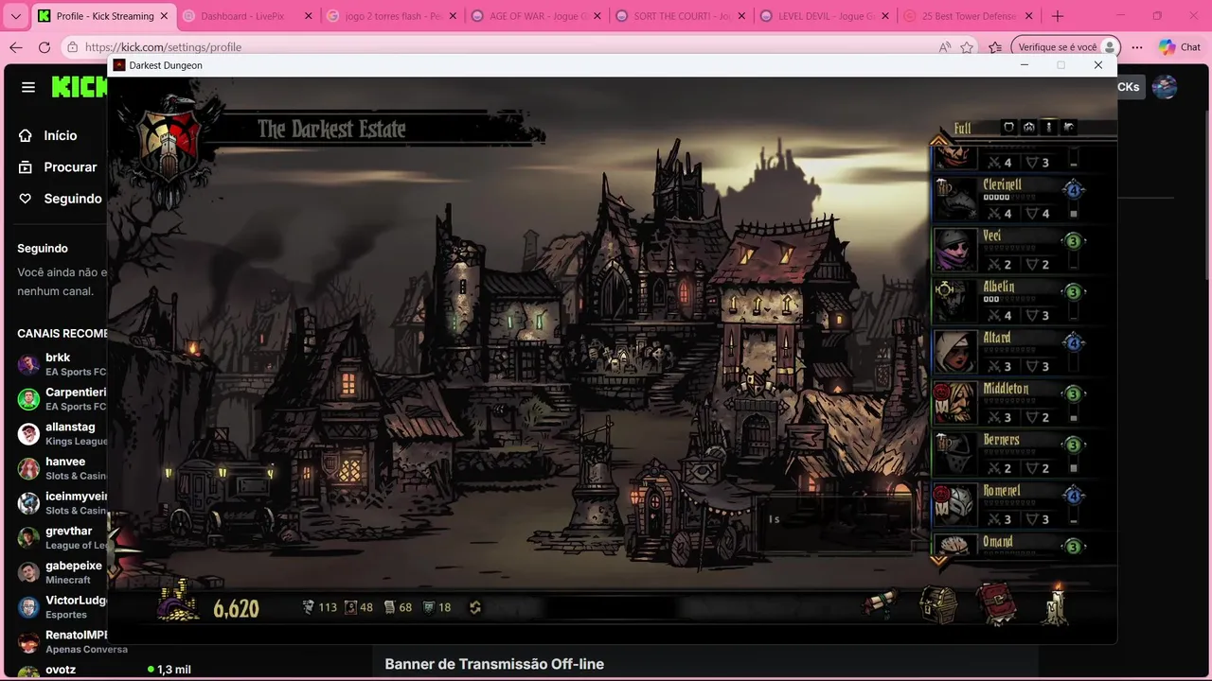Click the hero name Berners
Screen dimensions: 1212x681
coord(1001,440)
